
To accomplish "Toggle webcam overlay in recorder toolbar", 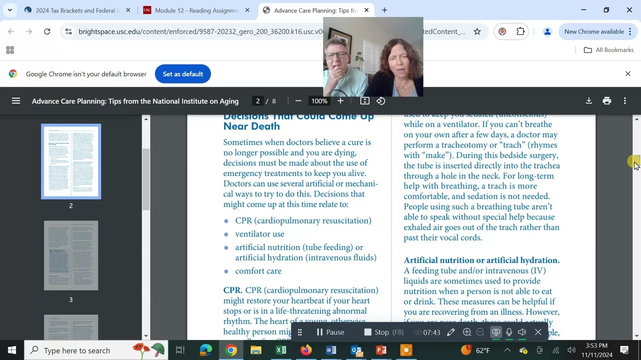I will (496, 332).
